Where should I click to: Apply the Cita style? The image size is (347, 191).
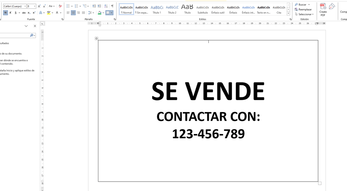coord(279,9)
